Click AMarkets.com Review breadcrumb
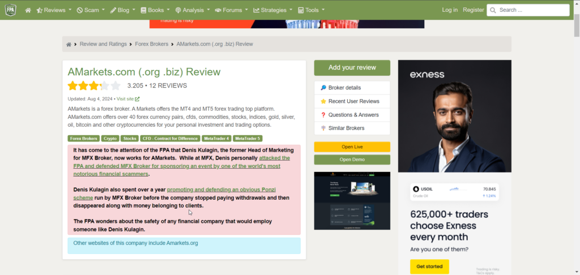This screenshot has width=580, height=275. click(x=215, y=44)
